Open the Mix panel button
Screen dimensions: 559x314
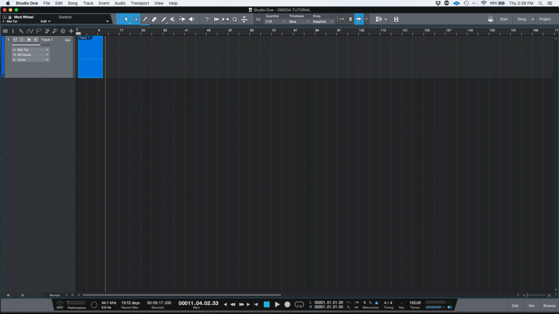click(x=531, y=305)
